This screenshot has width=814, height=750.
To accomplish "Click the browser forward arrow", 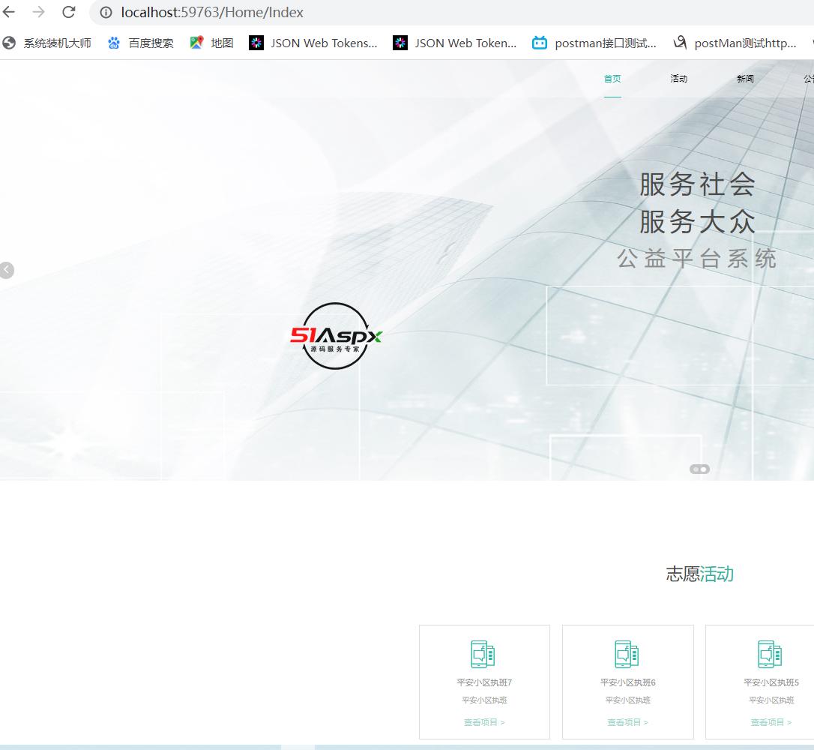I will click(x=39, y=12).
